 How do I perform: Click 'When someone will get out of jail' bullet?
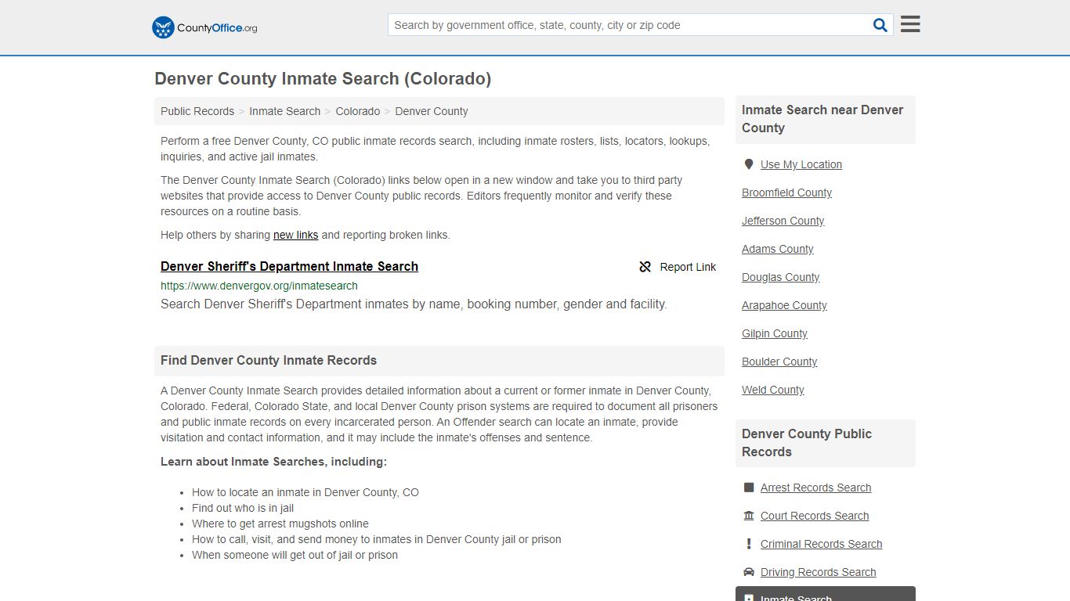click(x=295, y=555)
